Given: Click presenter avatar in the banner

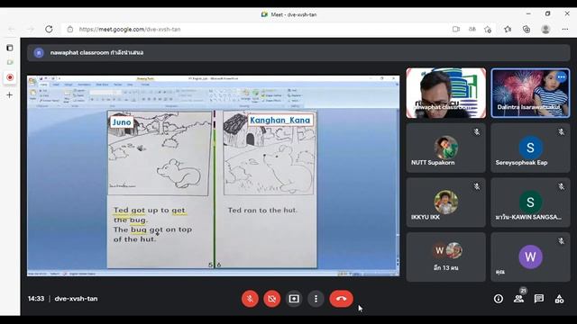Looking at the screenshot, I should click(39, 52).
